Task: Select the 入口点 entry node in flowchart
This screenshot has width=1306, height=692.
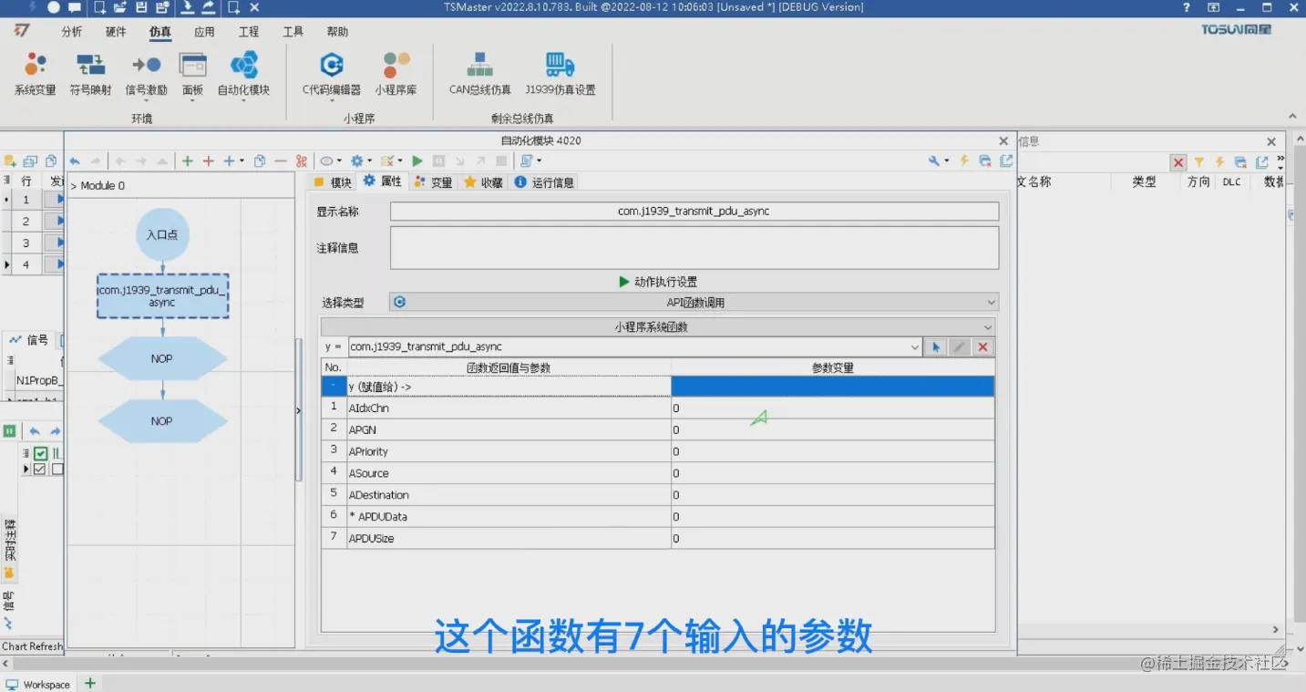Action: click(162, 234)
